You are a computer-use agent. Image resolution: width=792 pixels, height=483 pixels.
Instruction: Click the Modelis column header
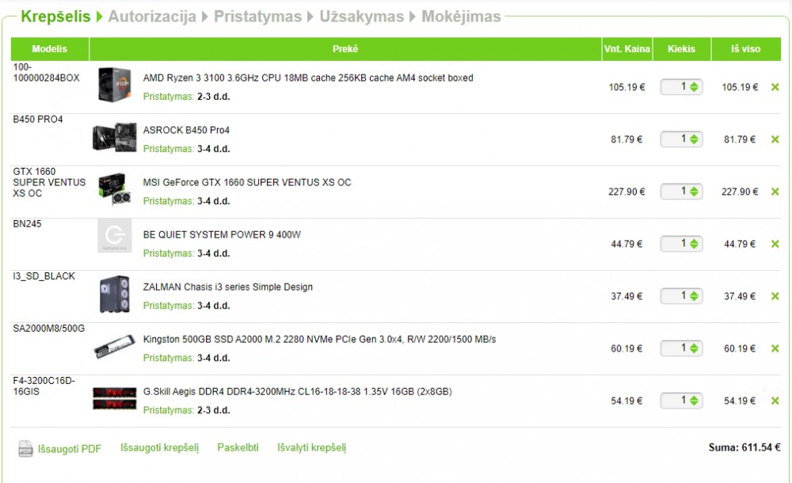coord(49,49)
